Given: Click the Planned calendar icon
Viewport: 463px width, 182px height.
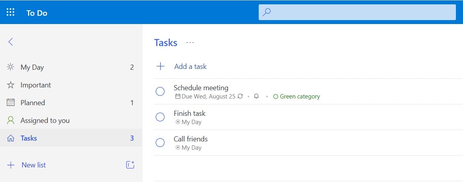Looking at the screenshot, I should (x=11, y=102).
